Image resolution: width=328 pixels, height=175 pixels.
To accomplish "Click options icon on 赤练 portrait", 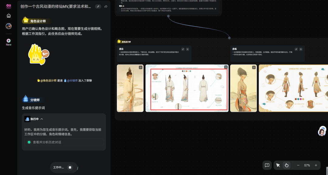I will [x=254, y=67].
